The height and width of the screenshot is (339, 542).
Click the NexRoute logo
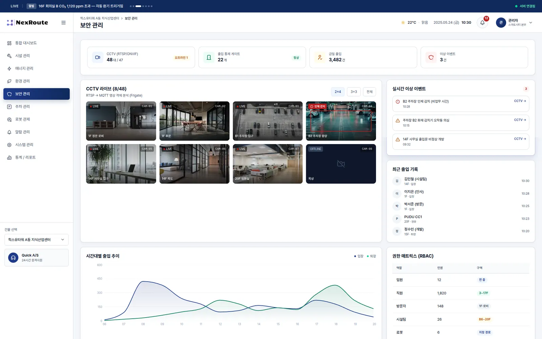(27, 23)
